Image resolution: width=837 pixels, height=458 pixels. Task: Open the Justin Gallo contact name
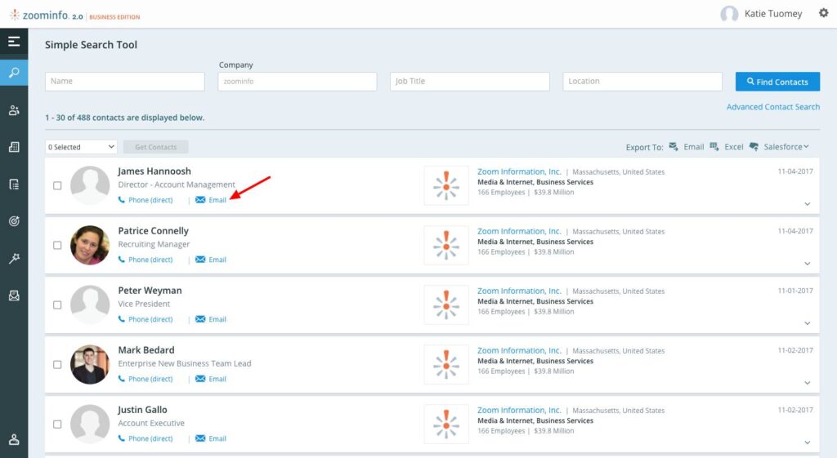coord(142,410)
